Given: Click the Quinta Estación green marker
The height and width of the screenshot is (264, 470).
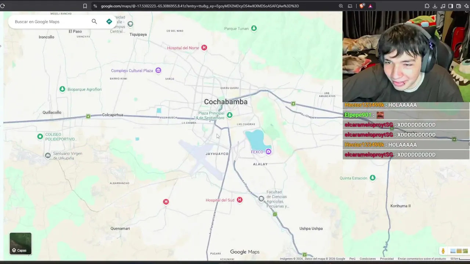Looking at the screenshot, I should [x=373, y=178].
